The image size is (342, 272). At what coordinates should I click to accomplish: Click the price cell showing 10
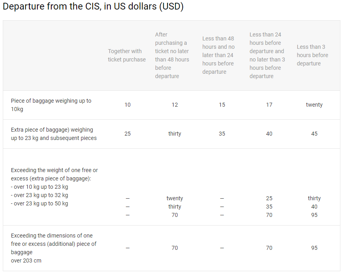click(128, 105)
